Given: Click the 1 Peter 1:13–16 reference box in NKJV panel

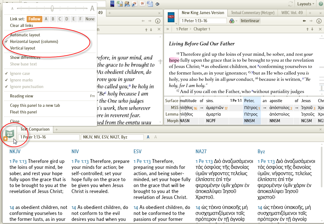Looking at the screenshot, I should [x=203, y=21].
